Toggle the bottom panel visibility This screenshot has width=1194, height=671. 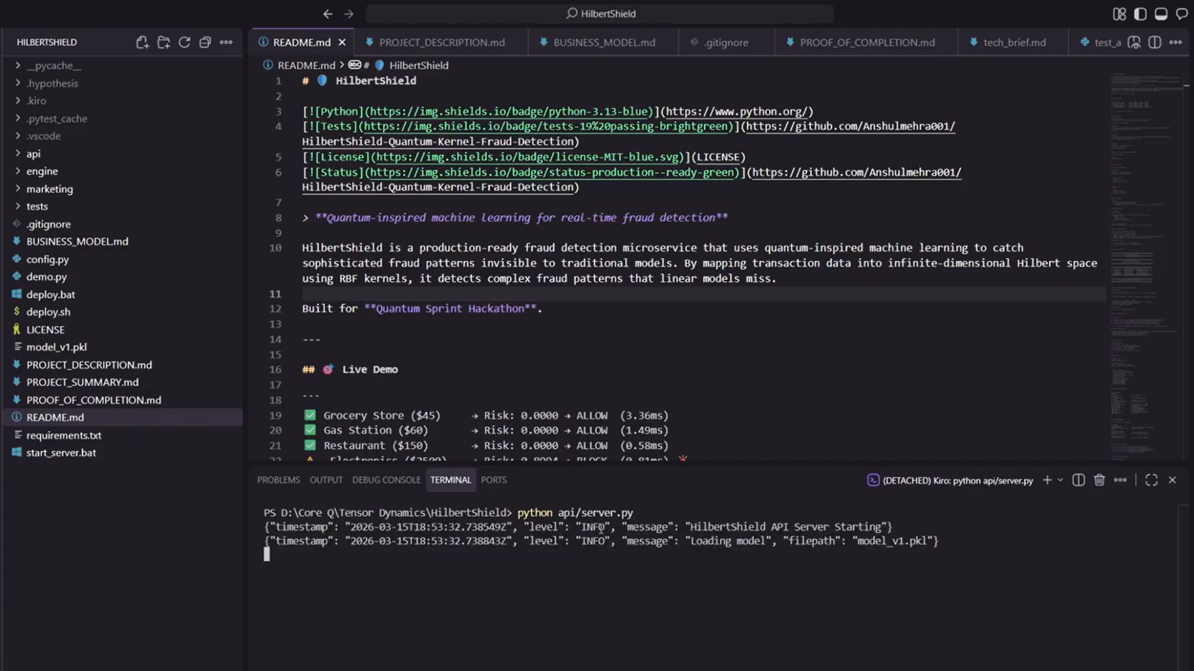click(1160, 14)
